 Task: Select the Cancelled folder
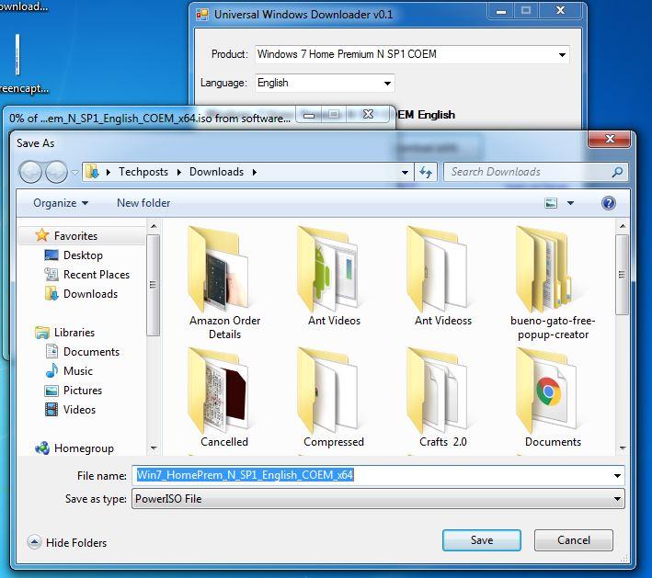tap(224, 397)
